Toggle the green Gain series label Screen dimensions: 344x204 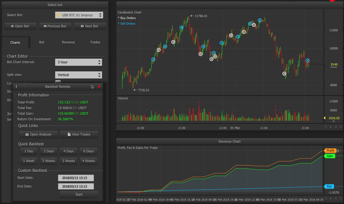[x=329, y=156]
